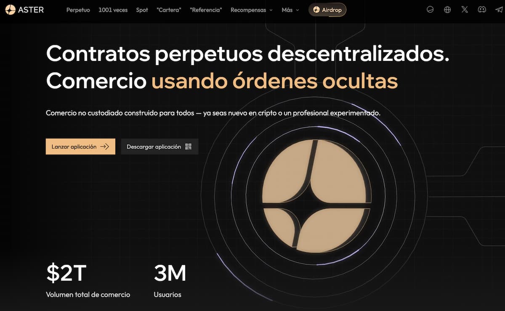
Task: Expand the Más dropdown menu
Action: (x=290, y=10)
